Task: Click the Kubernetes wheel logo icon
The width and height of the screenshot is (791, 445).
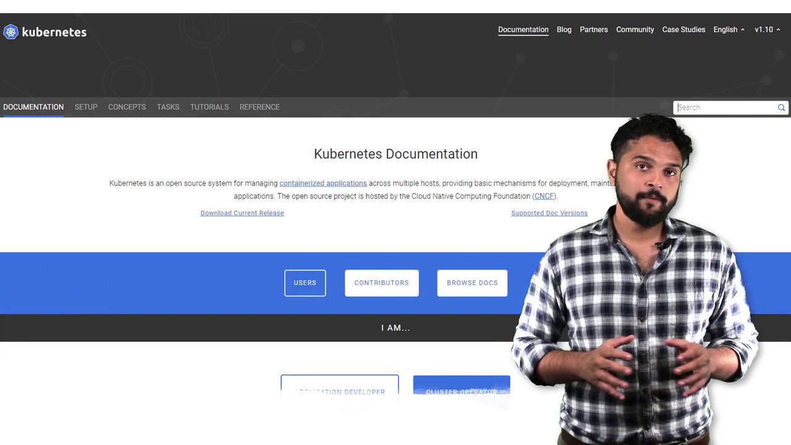Action: point(11,32)
